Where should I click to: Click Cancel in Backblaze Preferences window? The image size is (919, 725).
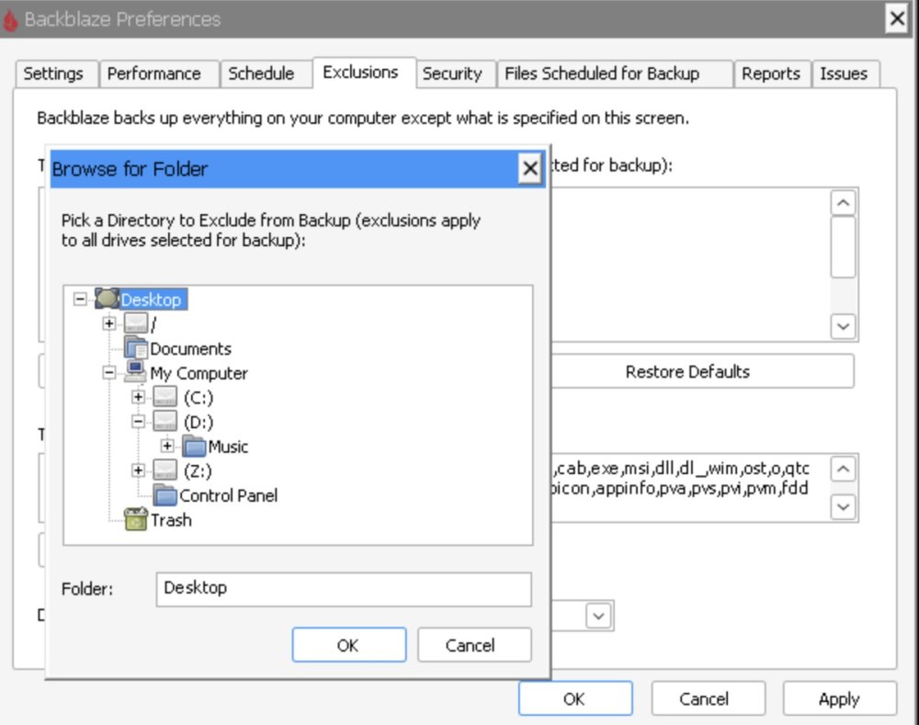point(708,698)
